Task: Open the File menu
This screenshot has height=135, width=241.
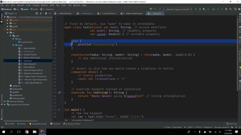Action: tap(2, 5)
